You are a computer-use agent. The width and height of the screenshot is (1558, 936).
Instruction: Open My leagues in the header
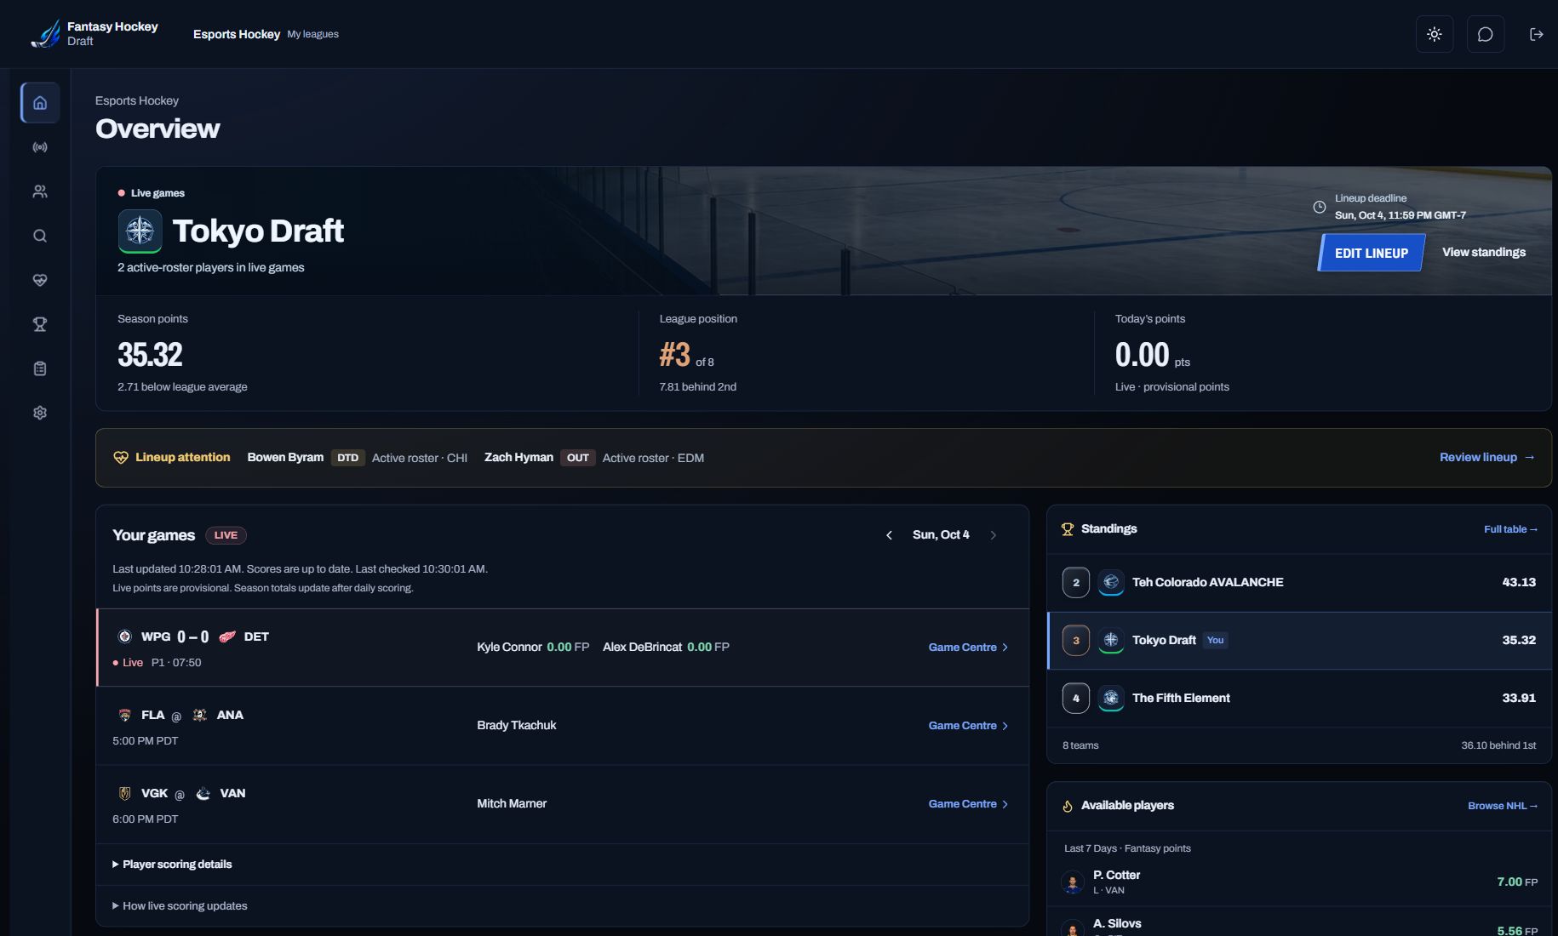(312, 34)
